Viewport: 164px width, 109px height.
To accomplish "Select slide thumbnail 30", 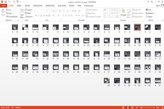I will (15, 40).
